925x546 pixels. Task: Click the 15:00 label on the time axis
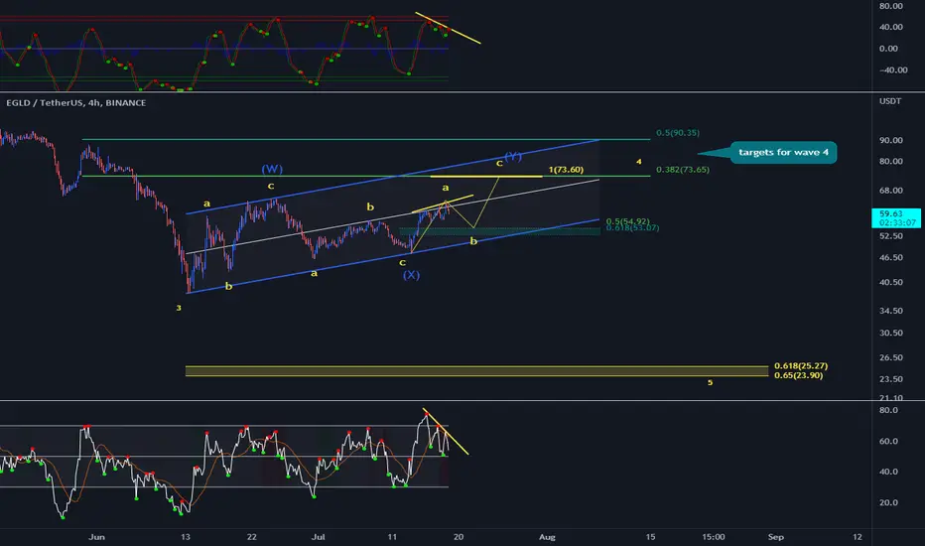pyautogui.click(x=714, y=536)
